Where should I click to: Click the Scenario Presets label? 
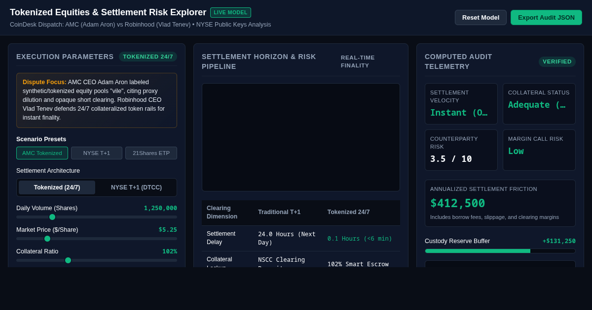pyautogui.click(x=41, y=139)
